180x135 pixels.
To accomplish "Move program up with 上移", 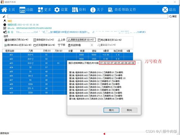I will pos(61,40).
